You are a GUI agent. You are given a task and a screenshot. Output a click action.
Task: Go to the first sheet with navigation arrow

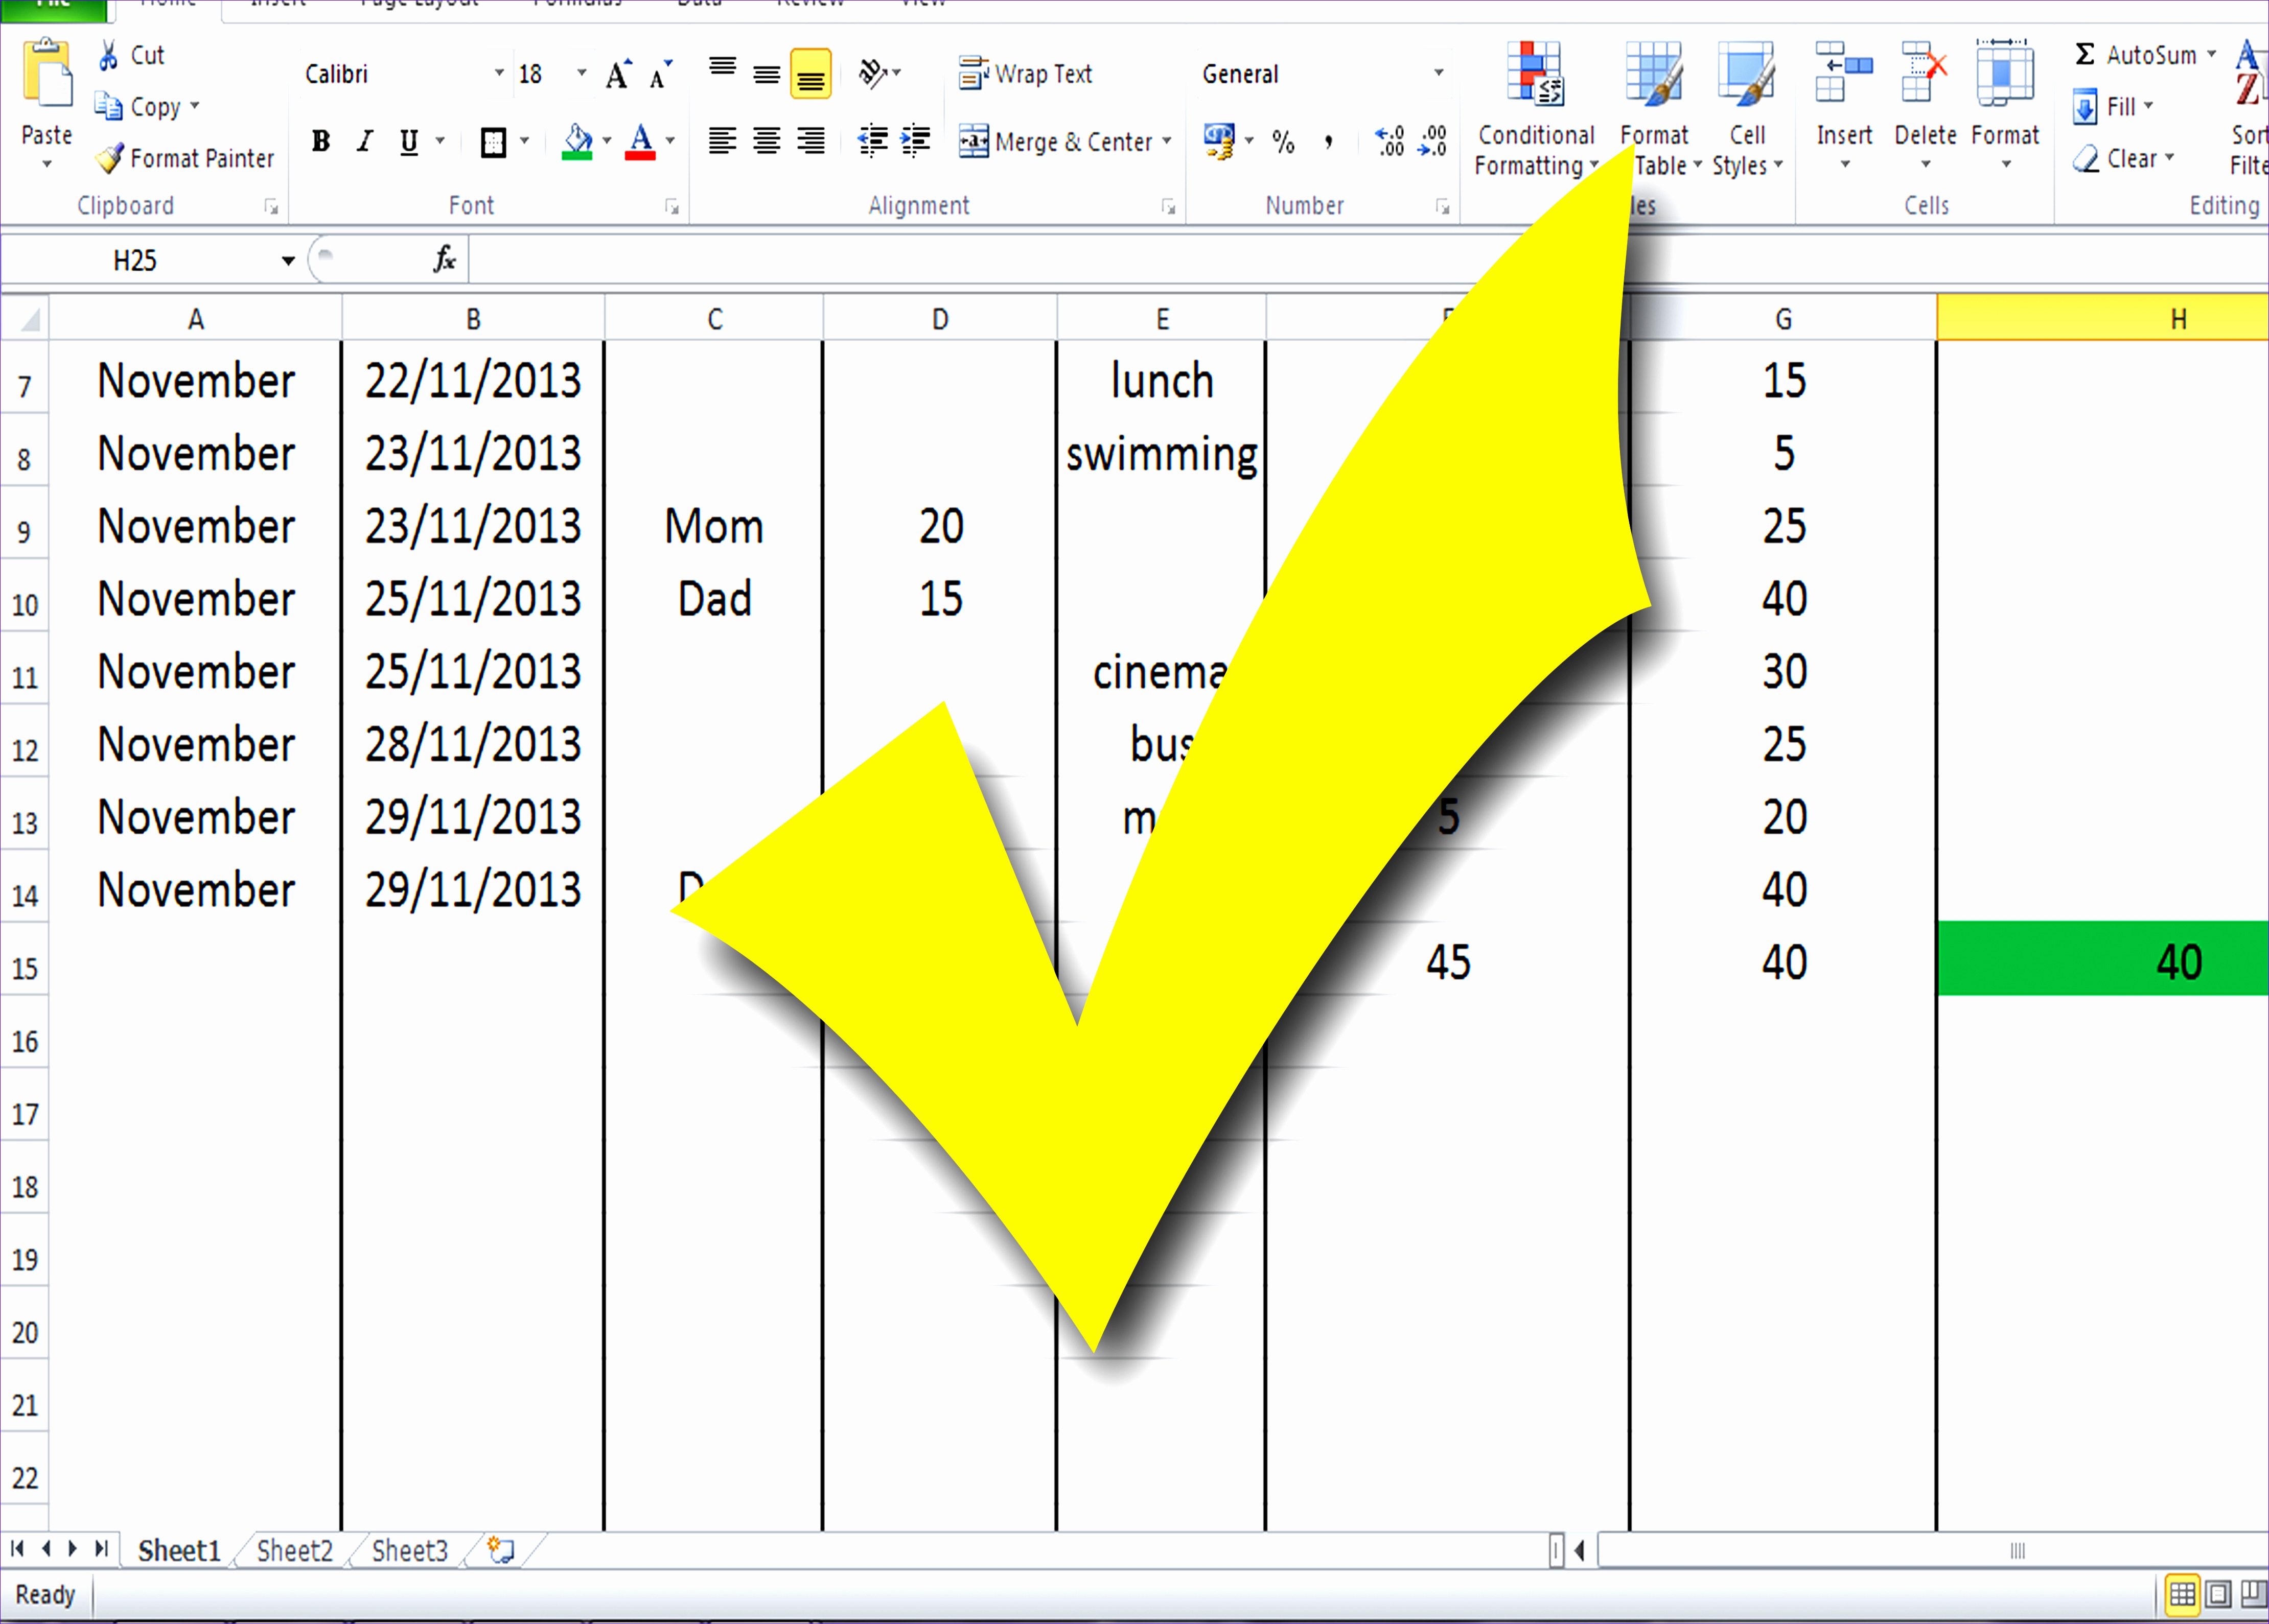17,1549
